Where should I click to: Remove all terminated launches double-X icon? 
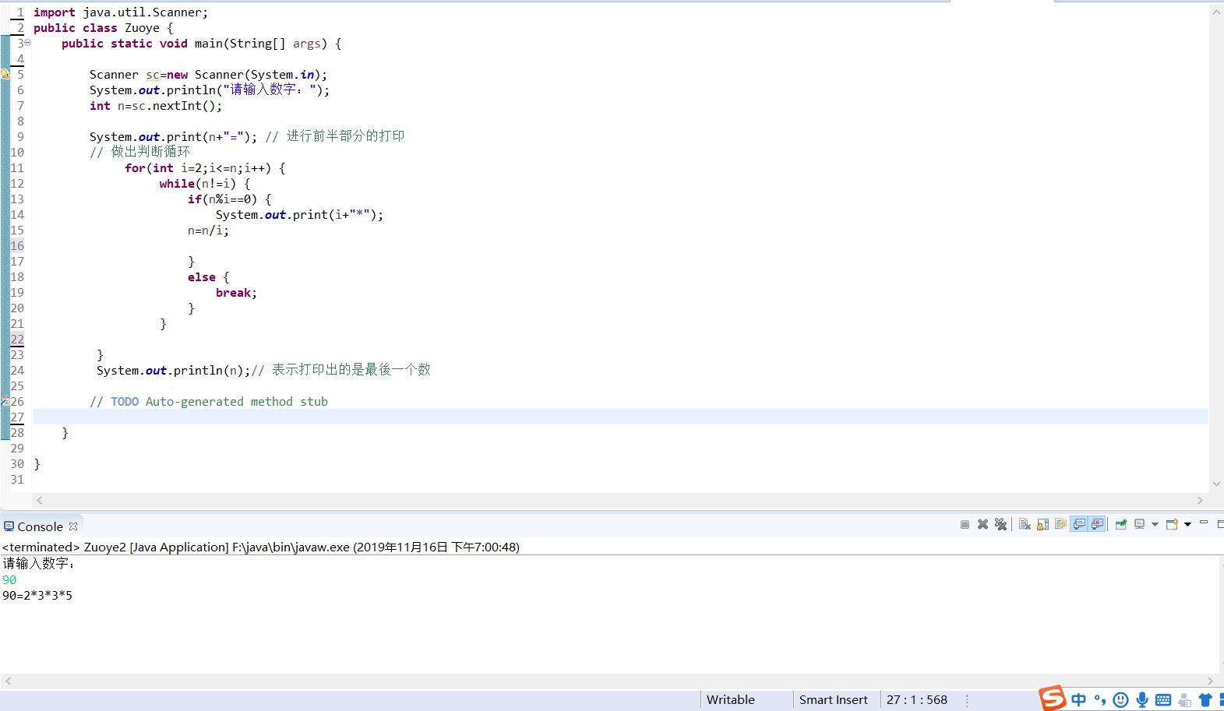pos(1001,524)
